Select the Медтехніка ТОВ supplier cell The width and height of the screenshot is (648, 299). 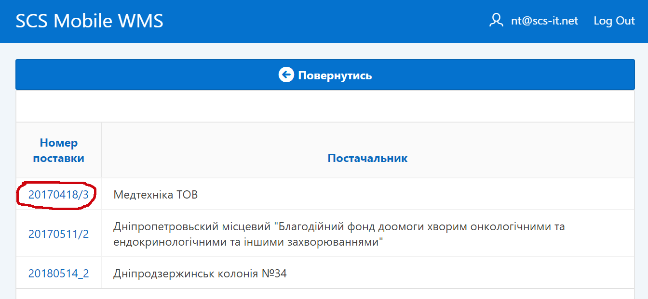point(368,194)
